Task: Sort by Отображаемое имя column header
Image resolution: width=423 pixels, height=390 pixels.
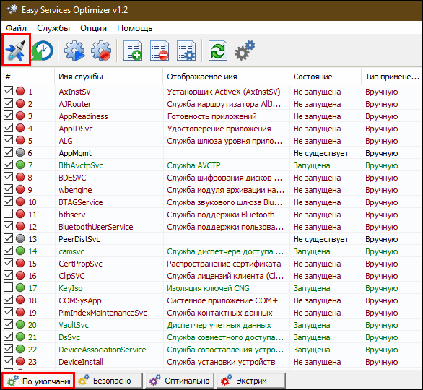Action: click(x=226, y=77)
